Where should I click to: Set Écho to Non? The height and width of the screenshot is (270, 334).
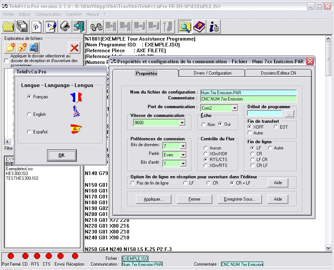coord(204,125)
